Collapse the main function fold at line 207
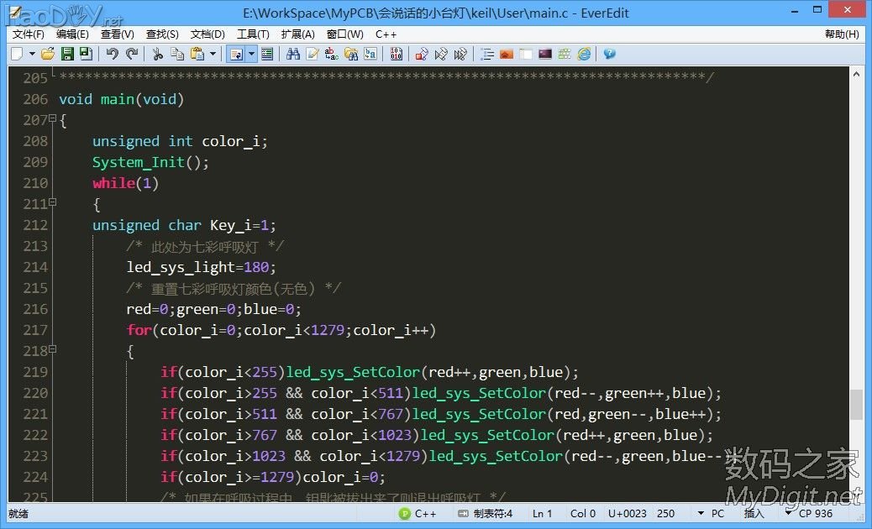The height and width of the screenshot is (529, 872). pyautogui.click(x=52, y=118)
